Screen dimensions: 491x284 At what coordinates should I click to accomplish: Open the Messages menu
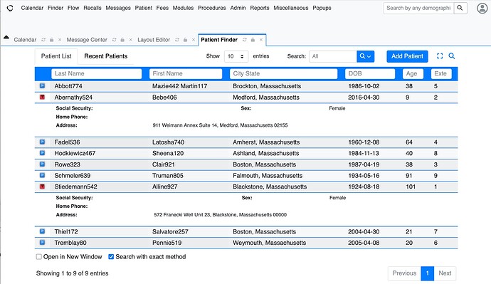tap(118, 8)
